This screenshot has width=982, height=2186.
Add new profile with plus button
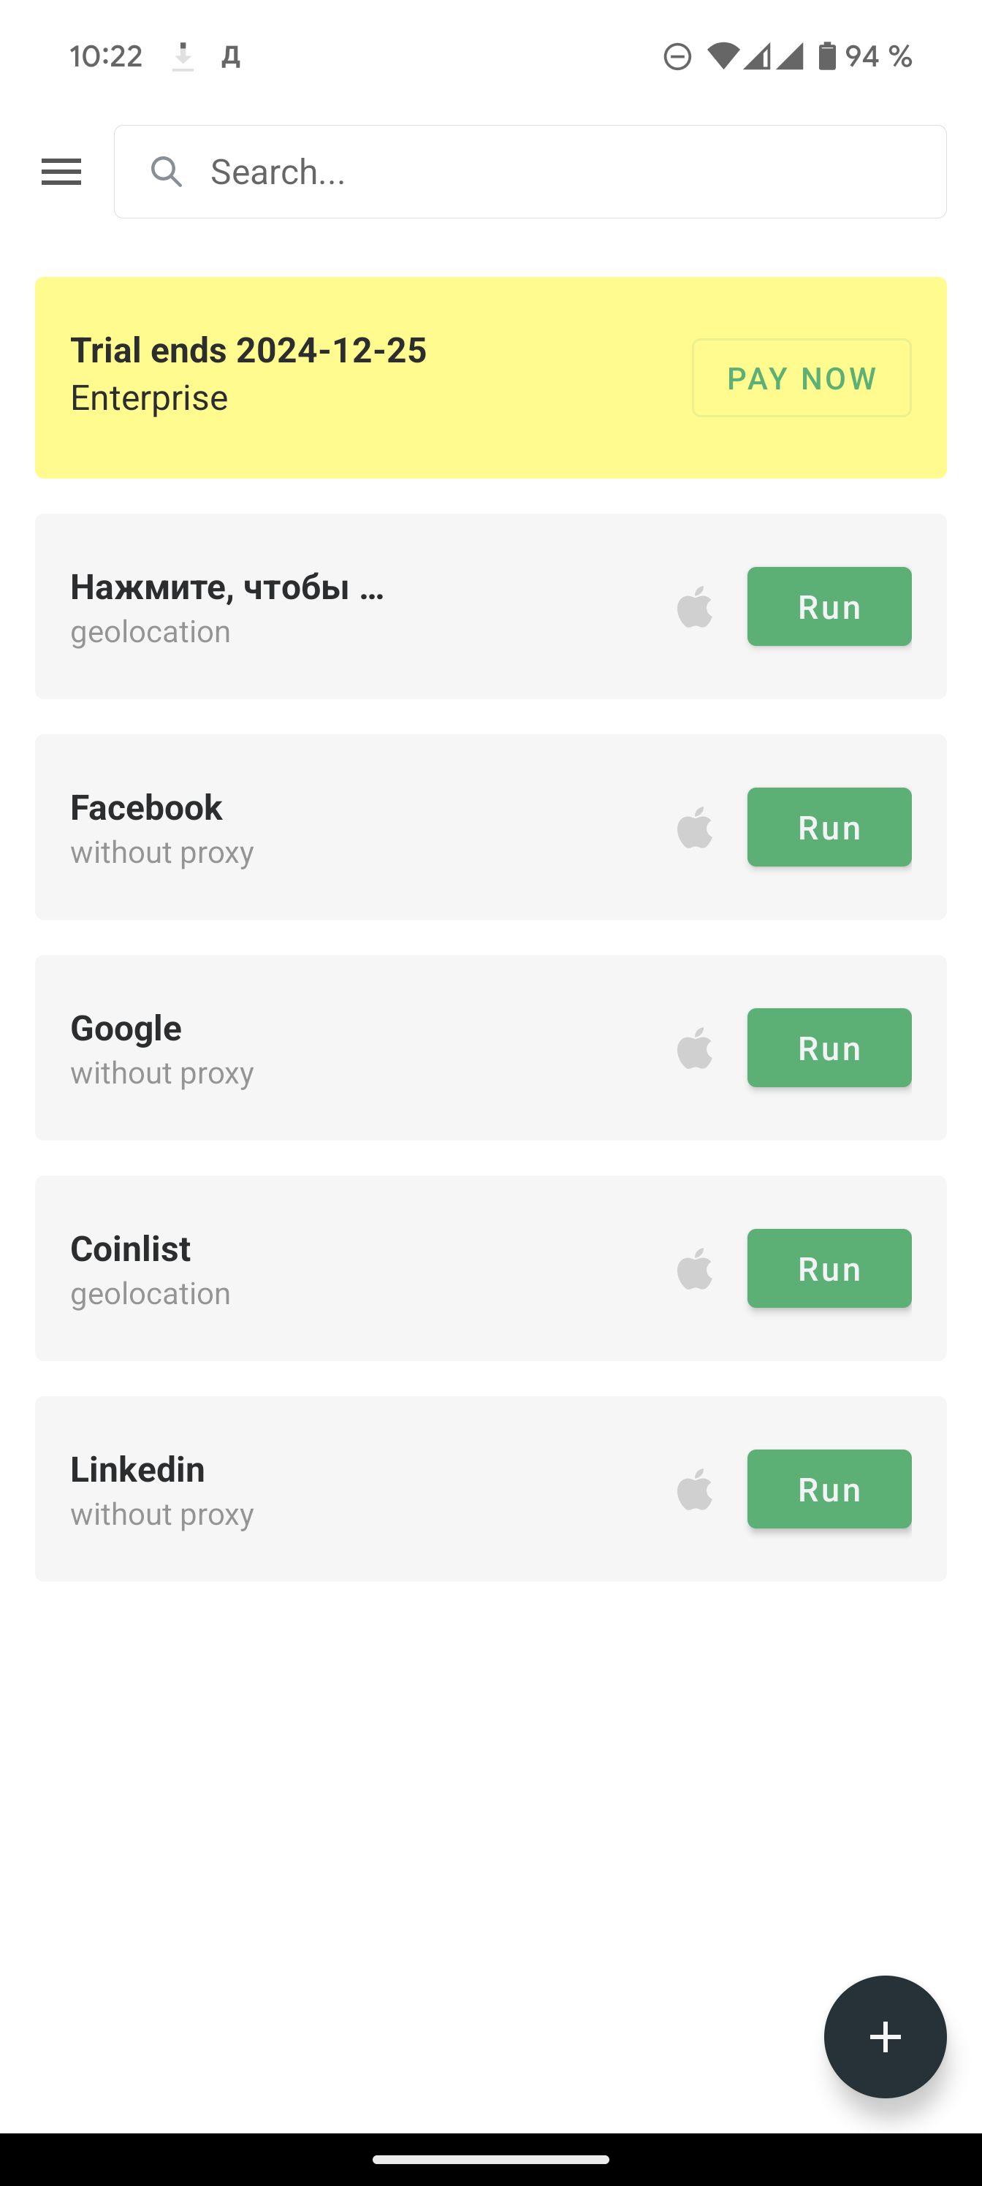click(x=886, y=2037)
